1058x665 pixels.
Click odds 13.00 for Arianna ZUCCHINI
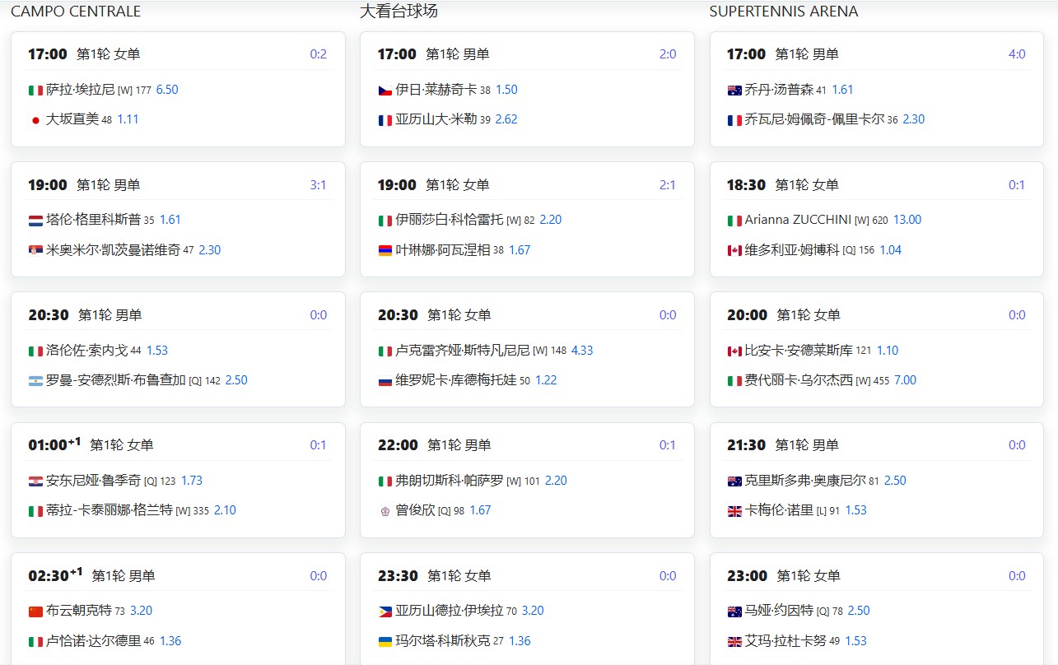pos(907,221)
